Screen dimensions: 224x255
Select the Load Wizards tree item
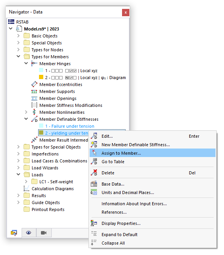(x=45, y=168)
